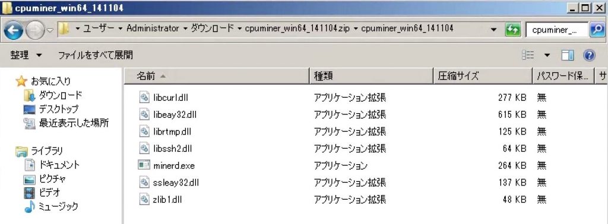Click the Administrator breadcrumb segment

[153, 28]
